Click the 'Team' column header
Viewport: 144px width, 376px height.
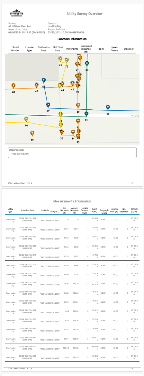(x=101, y=49)
